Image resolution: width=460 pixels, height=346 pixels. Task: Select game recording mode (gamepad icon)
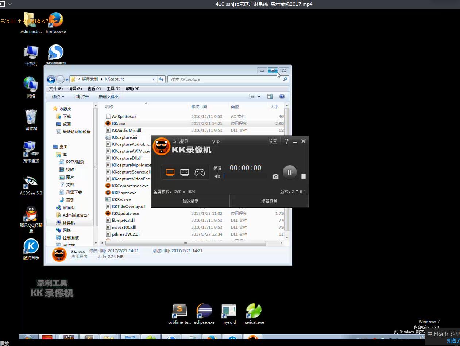click(199, 172)
